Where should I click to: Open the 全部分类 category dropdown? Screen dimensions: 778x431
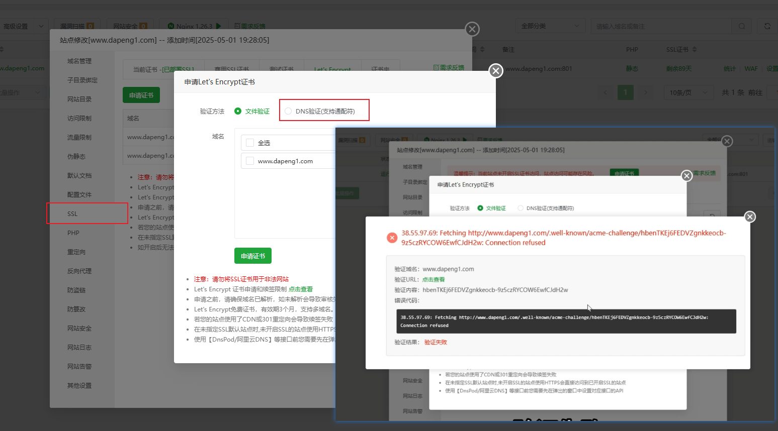(x=550, y=26)
